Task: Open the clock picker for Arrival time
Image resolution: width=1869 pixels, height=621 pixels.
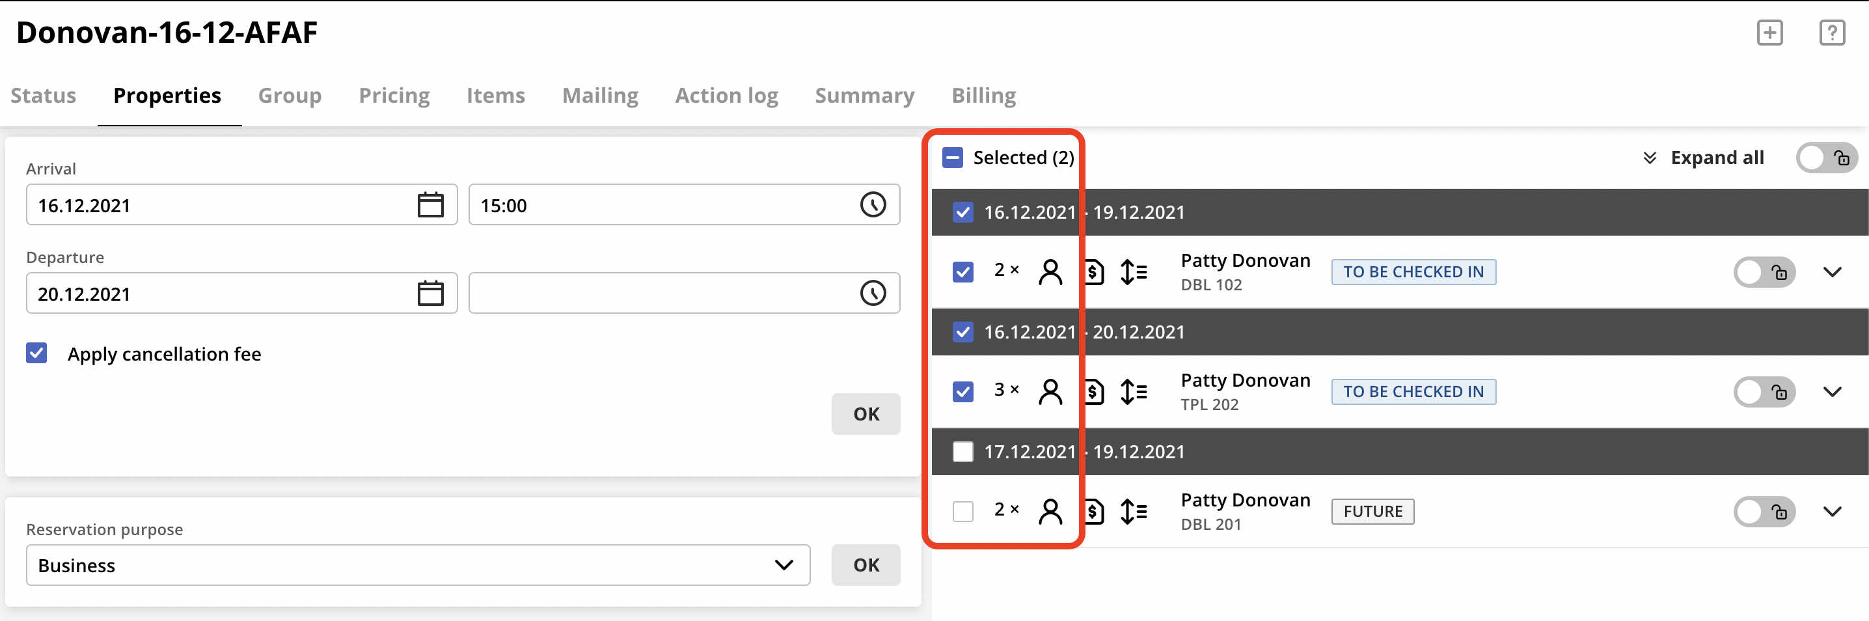Action: point(873,205)
